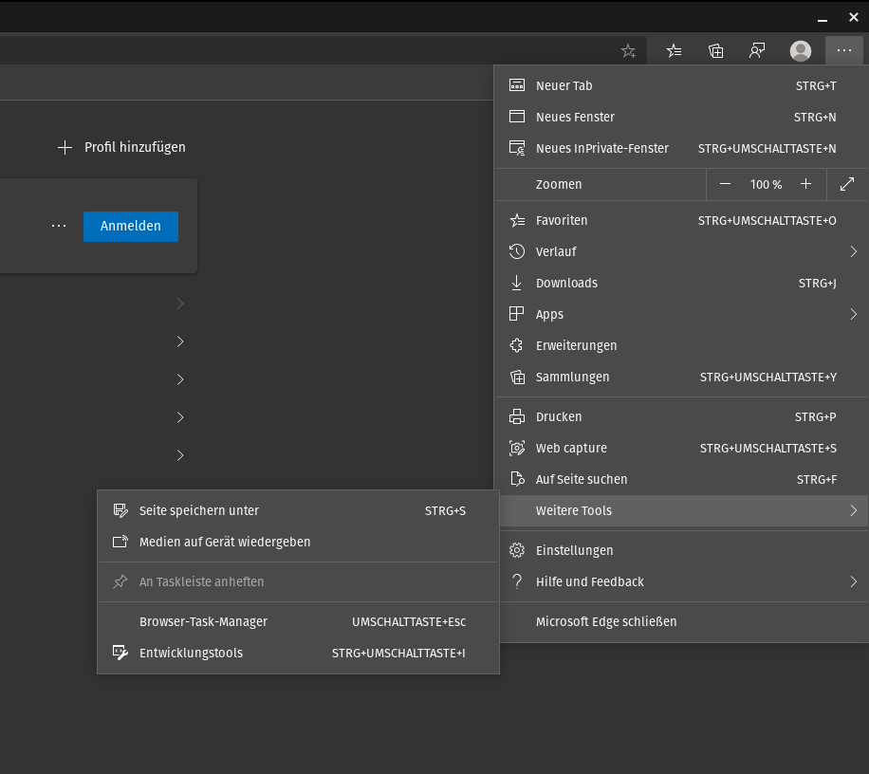Viewport: 869px width, 774px height.
Task: Click the Entwicklungstools icon
Action: point(120,653)
